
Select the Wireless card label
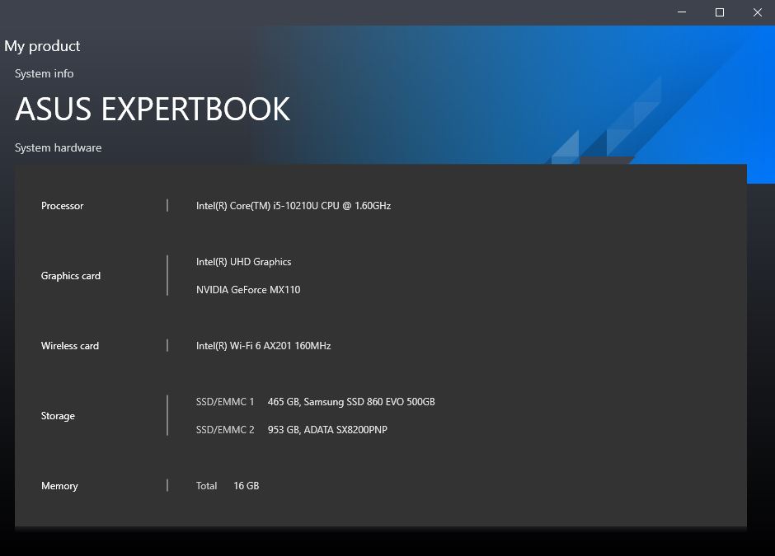click(70, 346)
